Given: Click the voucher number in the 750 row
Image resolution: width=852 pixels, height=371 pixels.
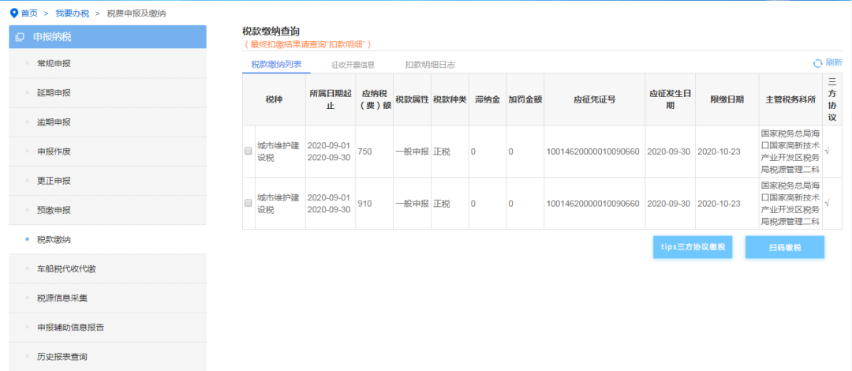Looking at the screenshot, I should (593, 152).
